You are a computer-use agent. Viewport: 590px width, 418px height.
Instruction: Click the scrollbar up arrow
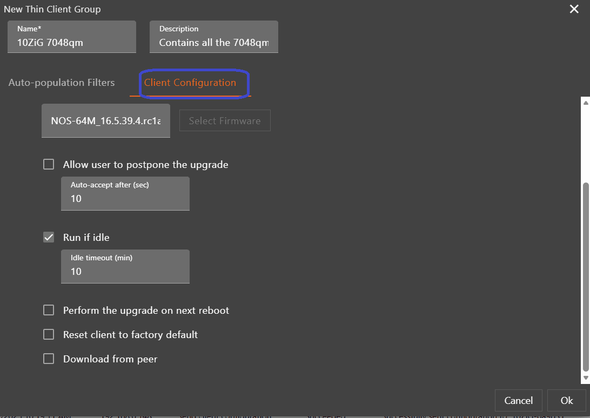click(x=585, y=102)
